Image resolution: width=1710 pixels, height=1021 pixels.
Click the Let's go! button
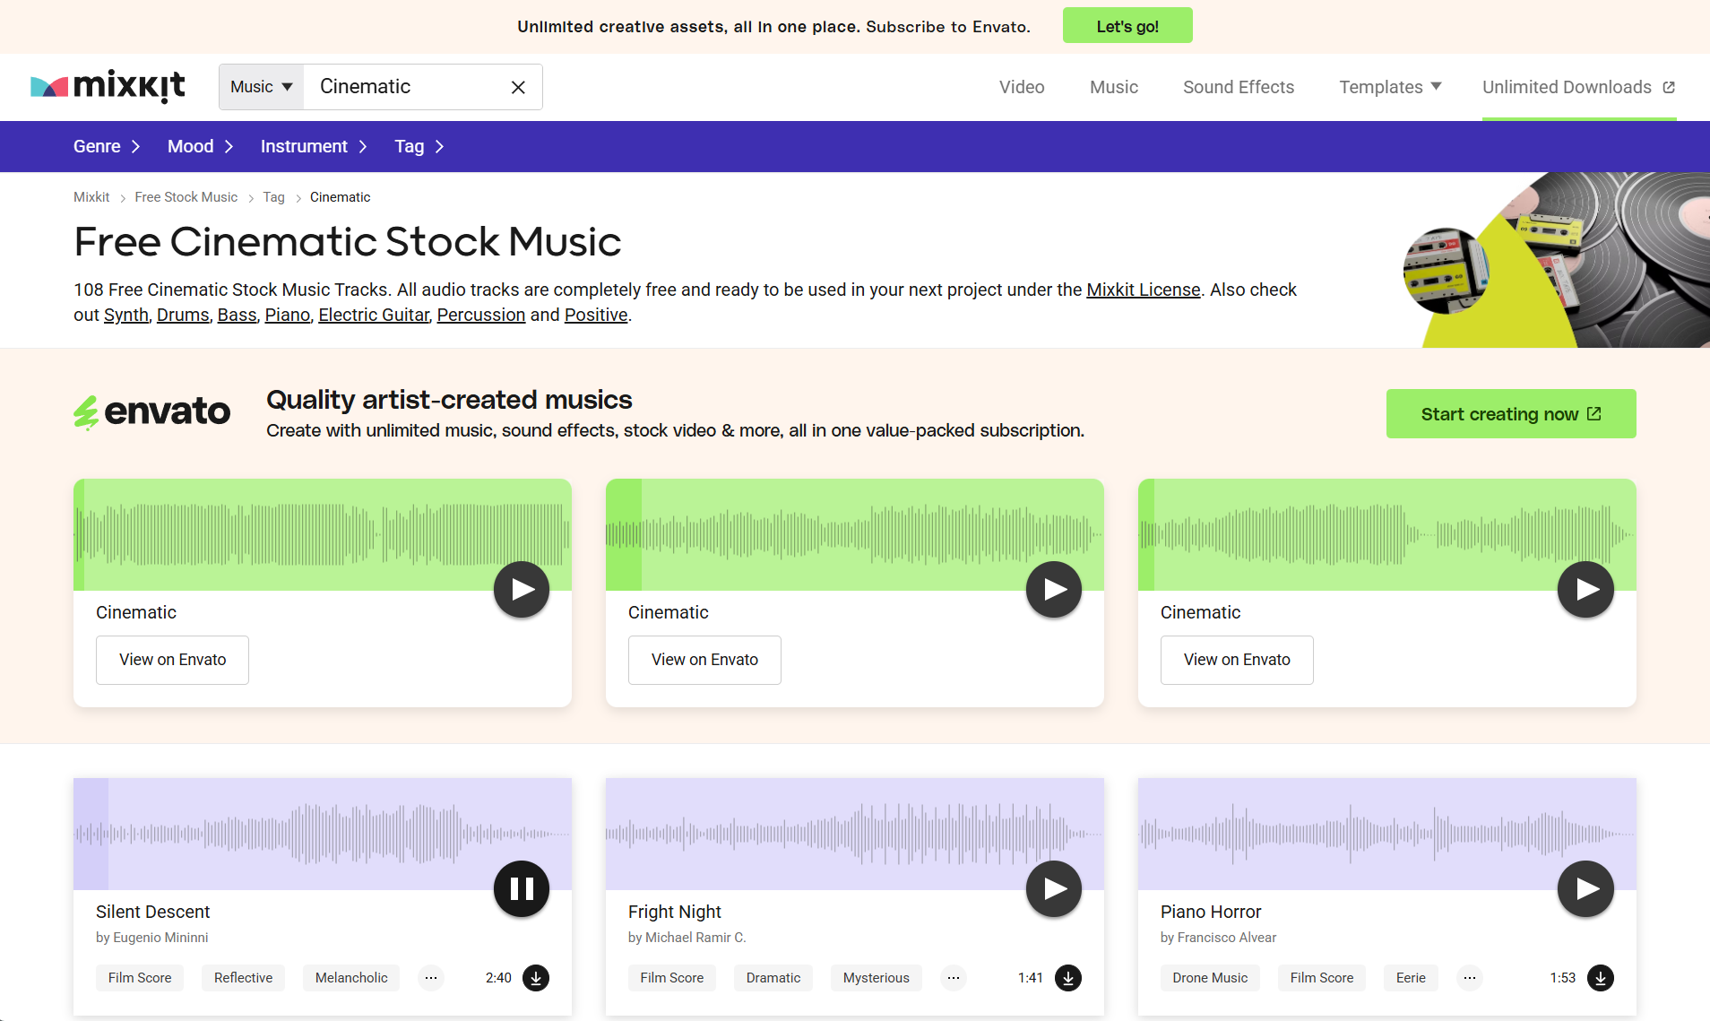(x=1127, y=25)
